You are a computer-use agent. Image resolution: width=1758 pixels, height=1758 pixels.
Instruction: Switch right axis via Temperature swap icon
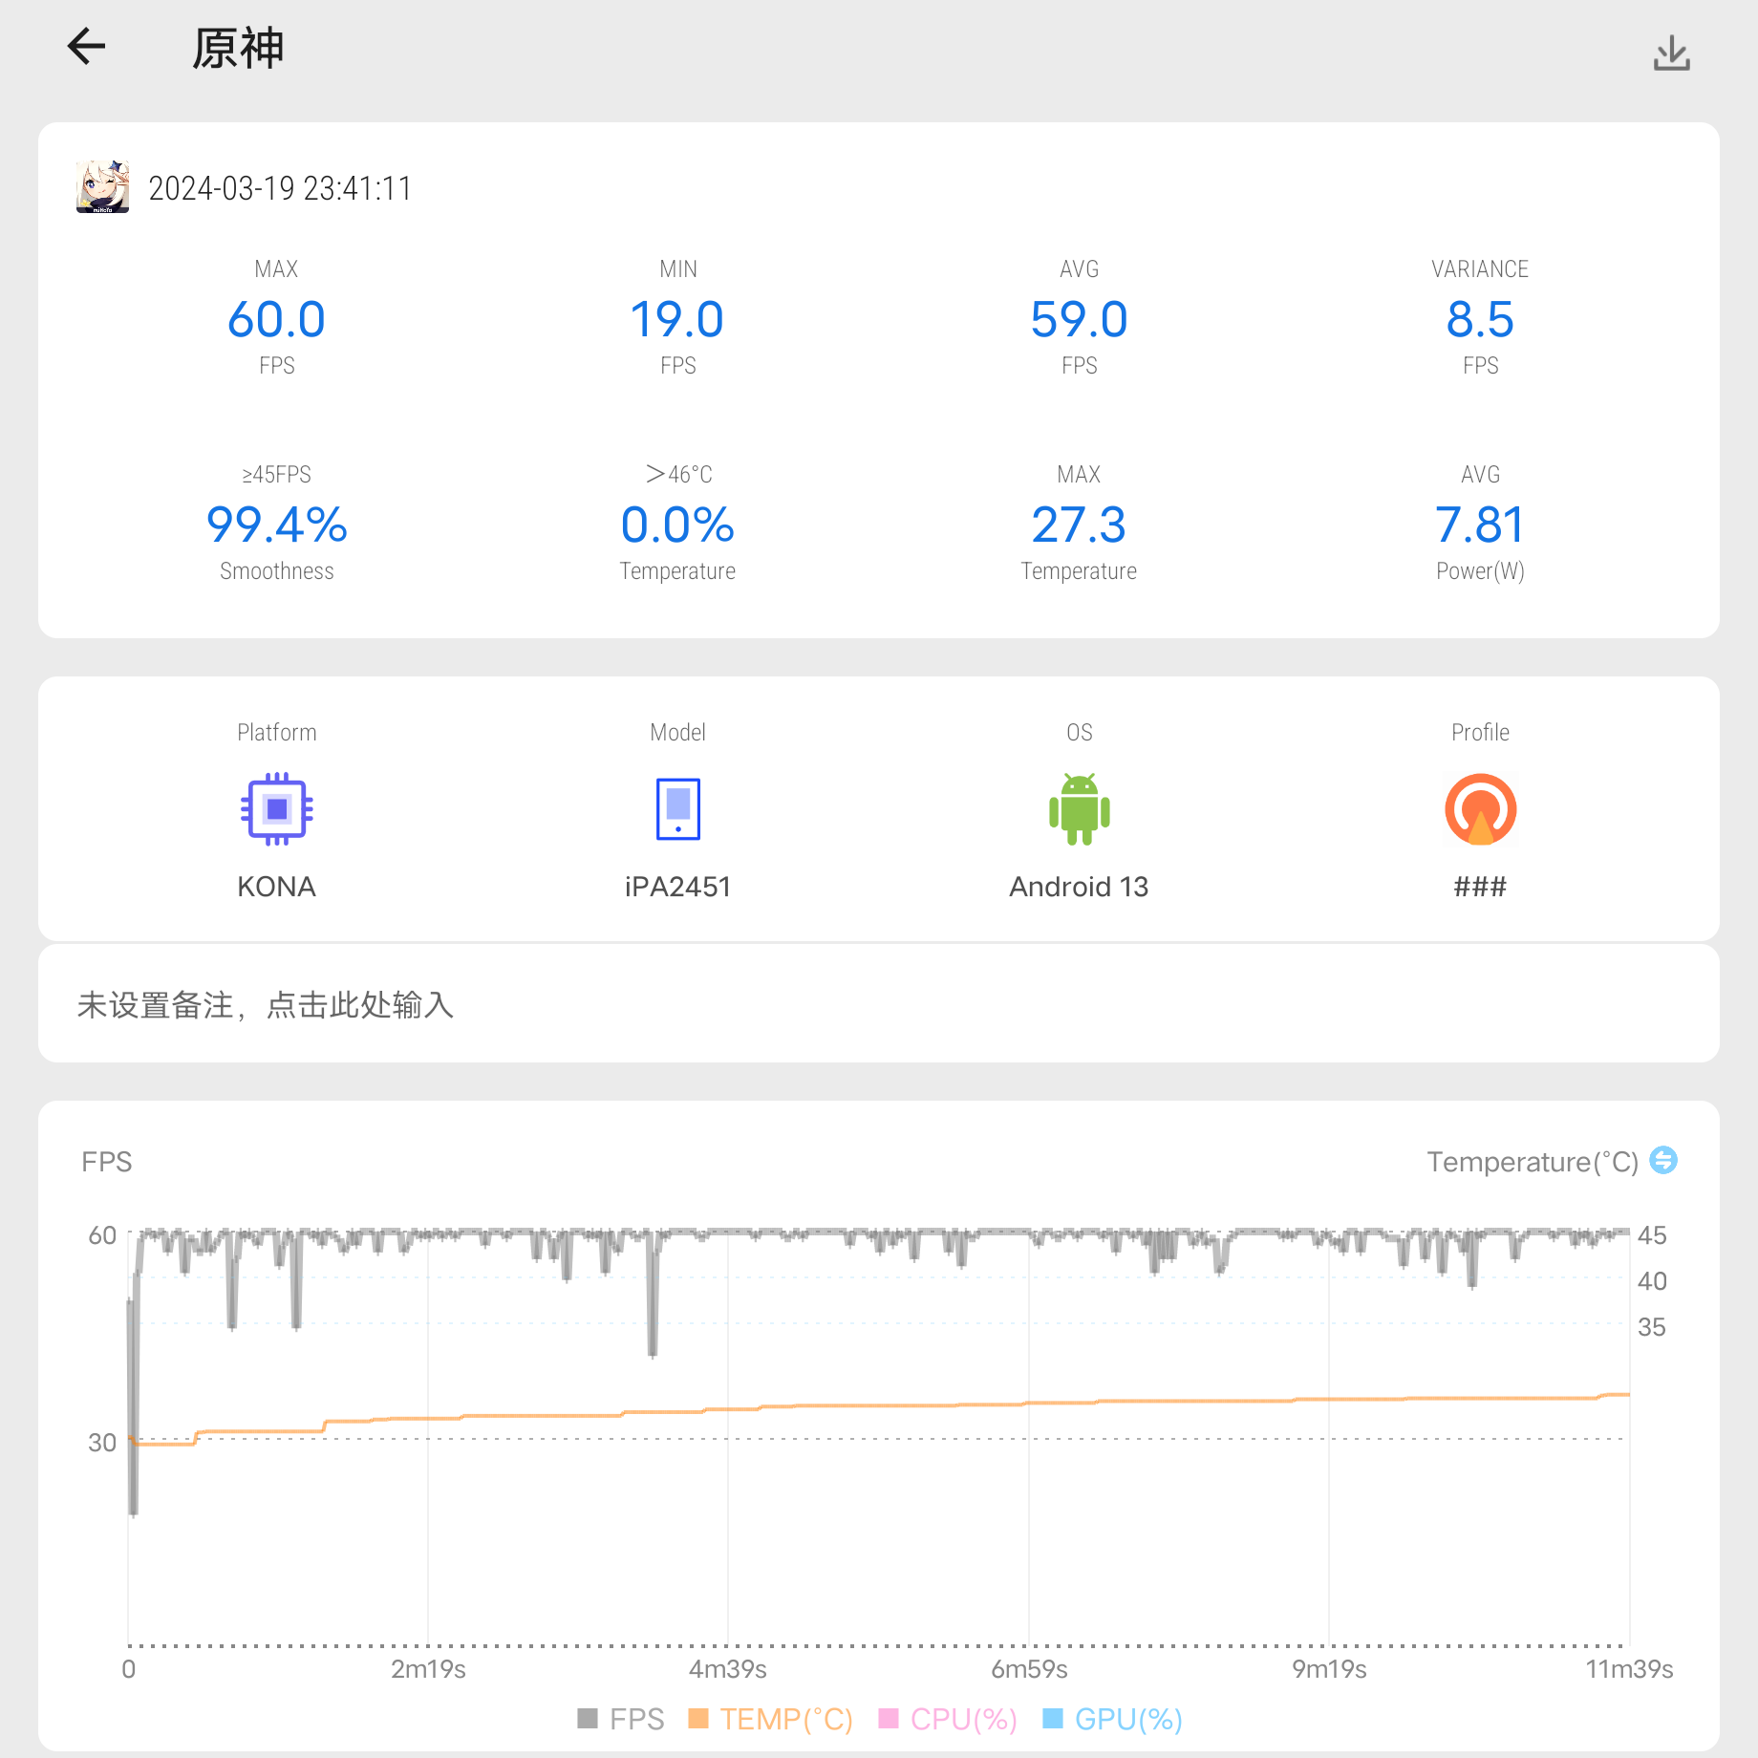click(x=1663, y=1160)
